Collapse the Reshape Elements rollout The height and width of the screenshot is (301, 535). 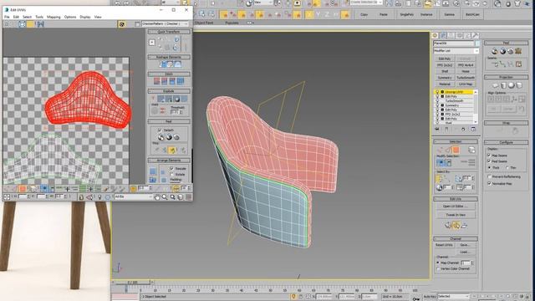click(x=169, y=57)
